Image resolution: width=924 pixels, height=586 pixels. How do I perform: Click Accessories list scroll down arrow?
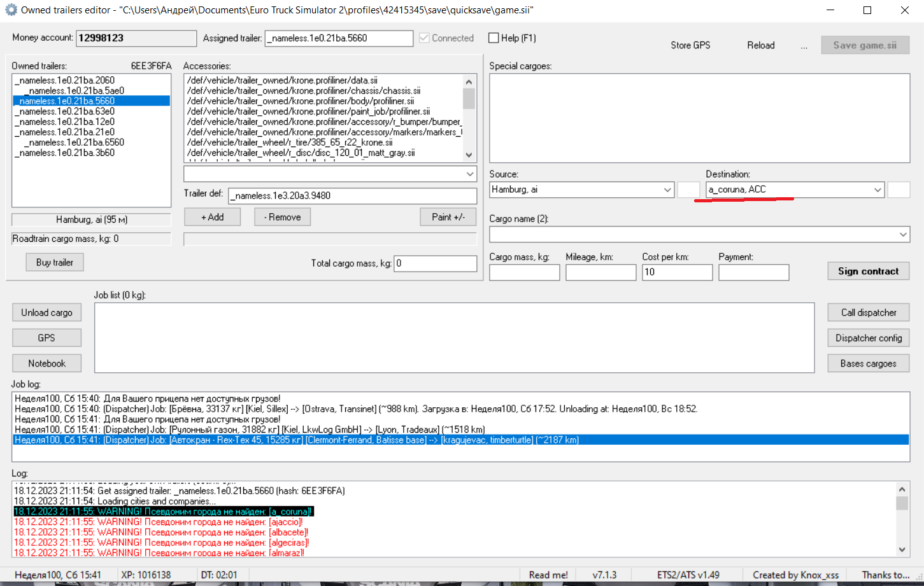point(469,155)
